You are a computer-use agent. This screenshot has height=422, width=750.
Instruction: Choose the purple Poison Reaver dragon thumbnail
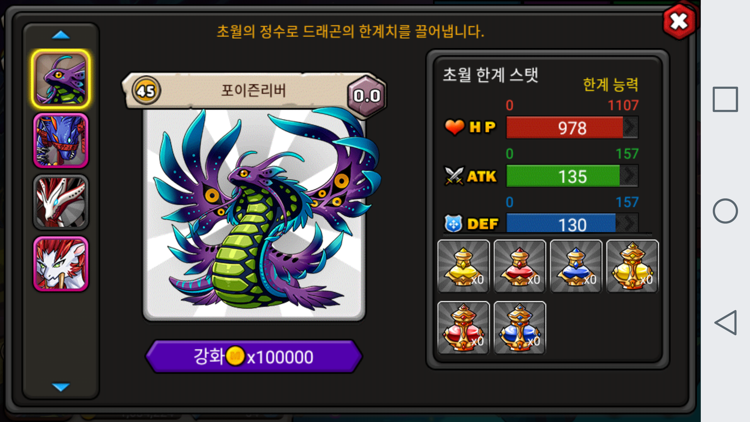coord(61,79)
